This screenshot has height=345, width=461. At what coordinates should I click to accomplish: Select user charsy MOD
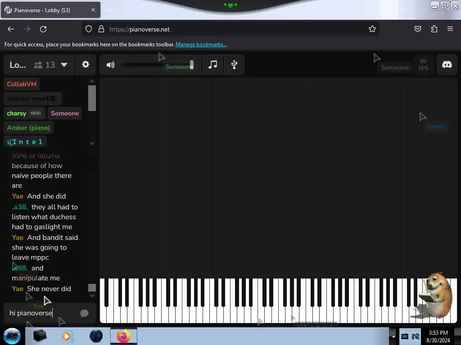(x=24, y=113)
